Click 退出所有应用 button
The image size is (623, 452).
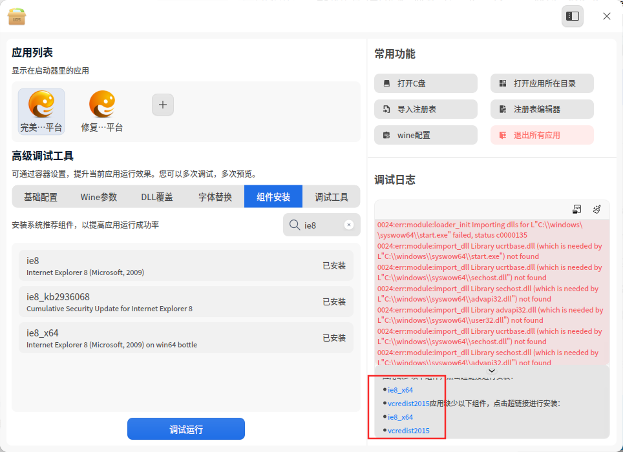(x=542, y=135)
